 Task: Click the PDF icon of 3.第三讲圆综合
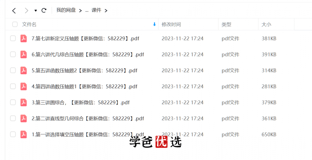coord(24,102)
